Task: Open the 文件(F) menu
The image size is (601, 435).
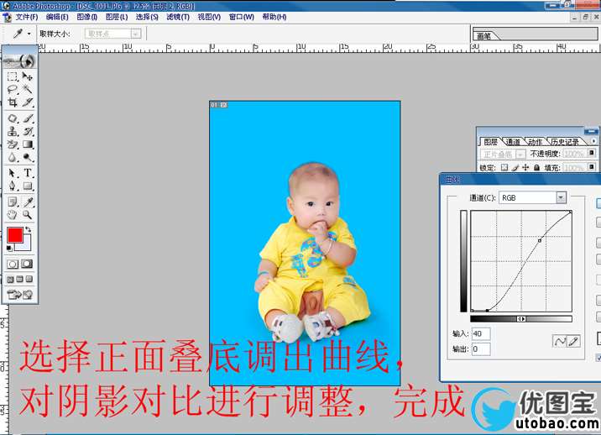Action: coord(27,17)
